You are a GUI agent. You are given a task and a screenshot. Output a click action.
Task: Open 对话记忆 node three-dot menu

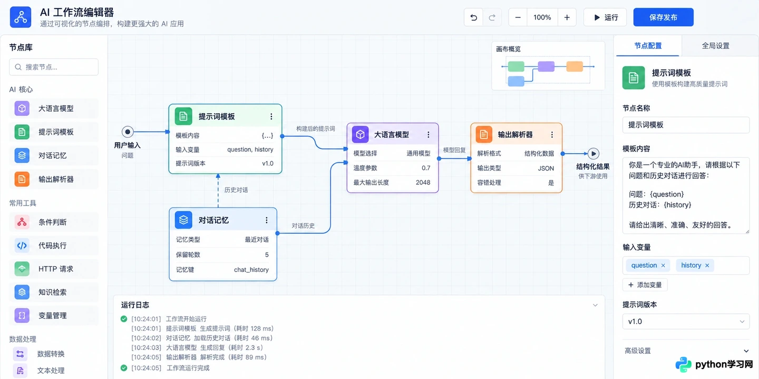tap(267, 220)
